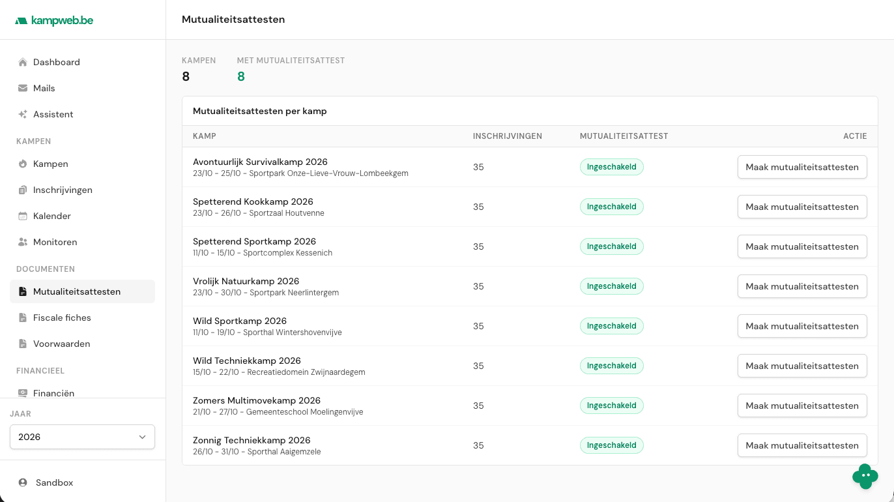This screenshot has height=502, width=894.
Task: Click the Kampen flame icon
Action: coord(23,164)
